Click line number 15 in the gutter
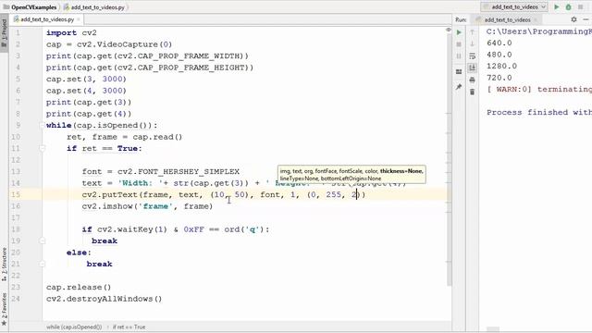 tap(16, 195)
